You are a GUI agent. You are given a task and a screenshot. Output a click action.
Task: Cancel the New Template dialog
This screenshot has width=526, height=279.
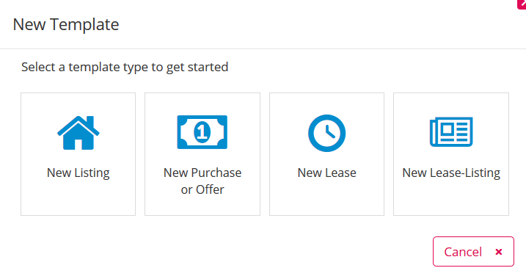click(473, 252)
